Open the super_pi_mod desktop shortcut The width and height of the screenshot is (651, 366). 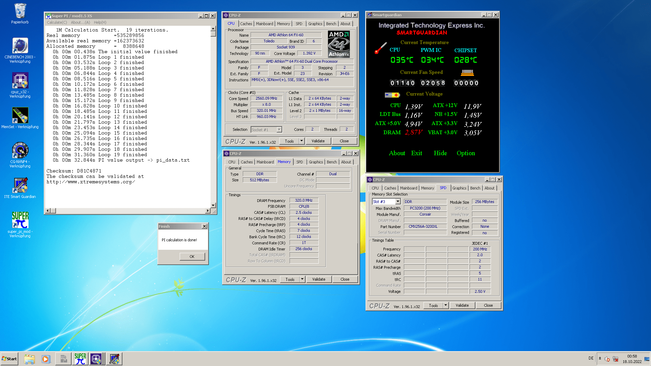pos(20,220)
